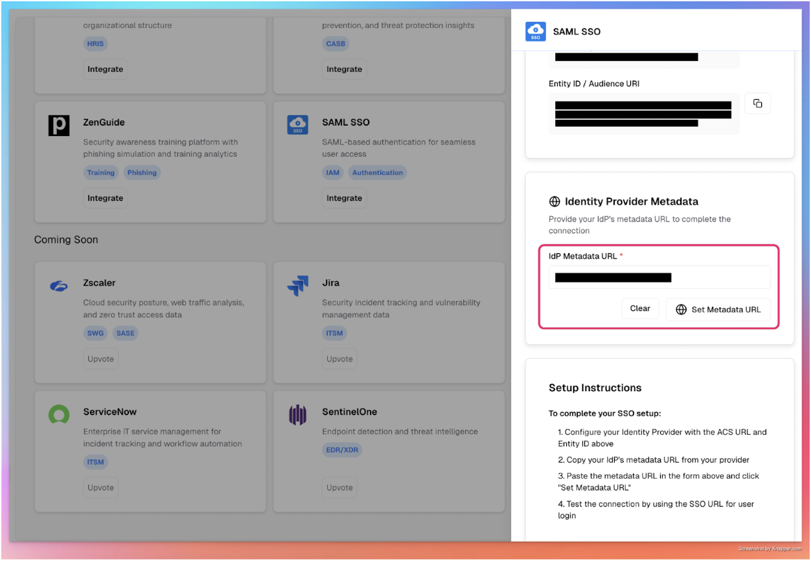Upvote the Jira integration

pos(339,359)
